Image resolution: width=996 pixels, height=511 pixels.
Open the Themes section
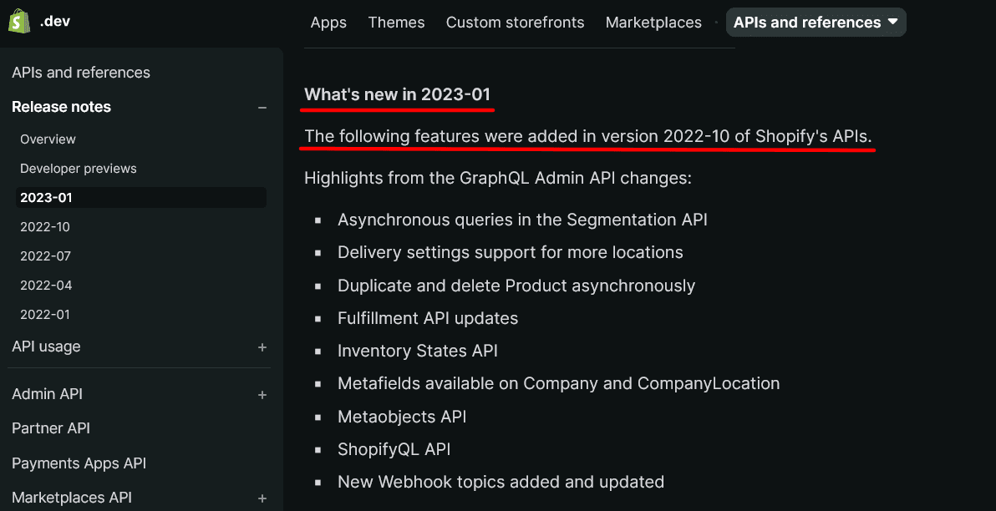[396, 23]
